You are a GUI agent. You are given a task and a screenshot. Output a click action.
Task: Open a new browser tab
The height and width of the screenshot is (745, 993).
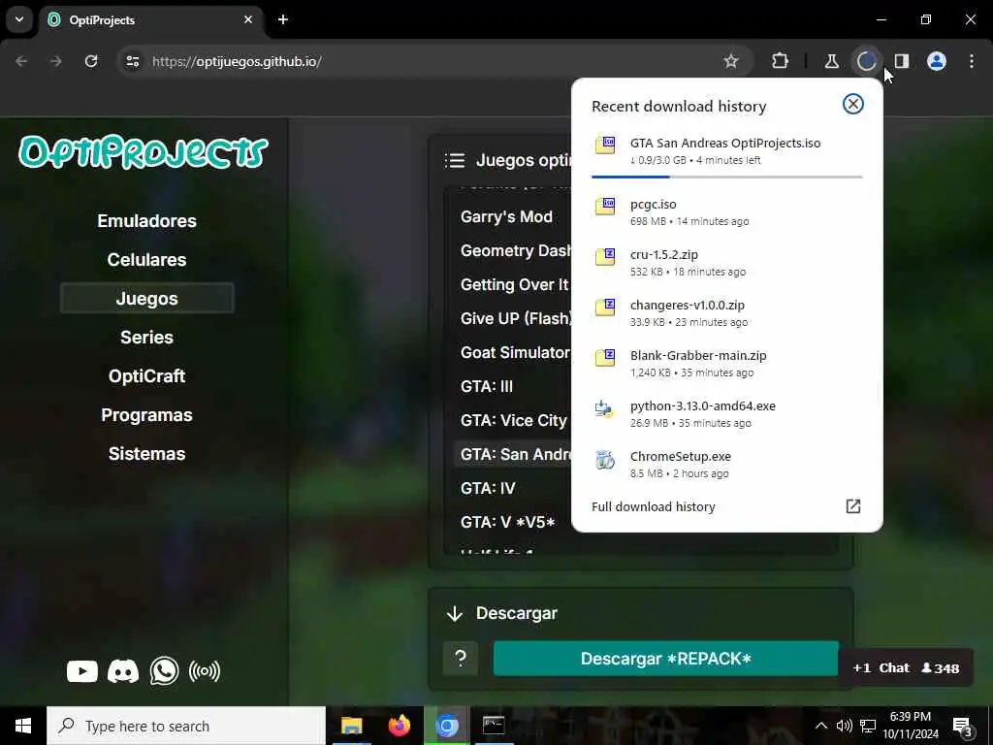(283, 19)
